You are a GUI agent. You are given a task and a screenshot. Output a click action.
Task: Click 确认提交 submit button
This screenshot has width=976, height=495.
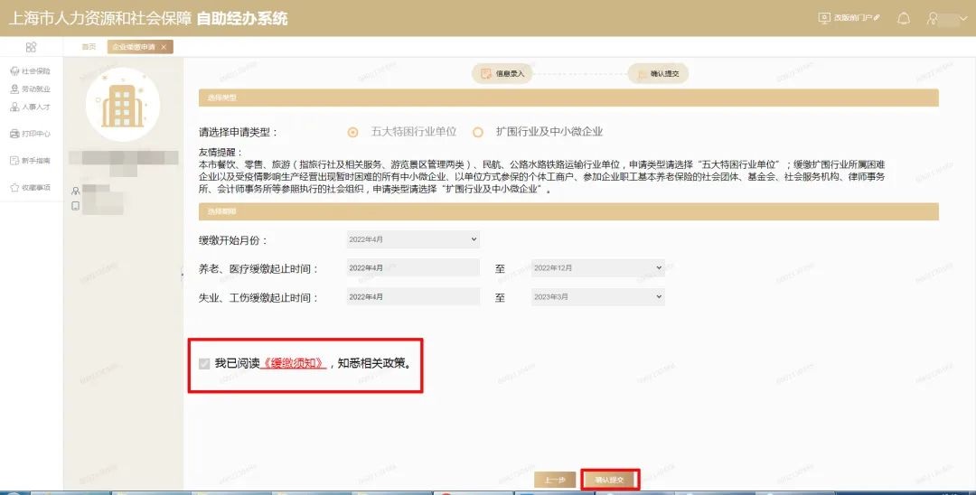point(610,480)
